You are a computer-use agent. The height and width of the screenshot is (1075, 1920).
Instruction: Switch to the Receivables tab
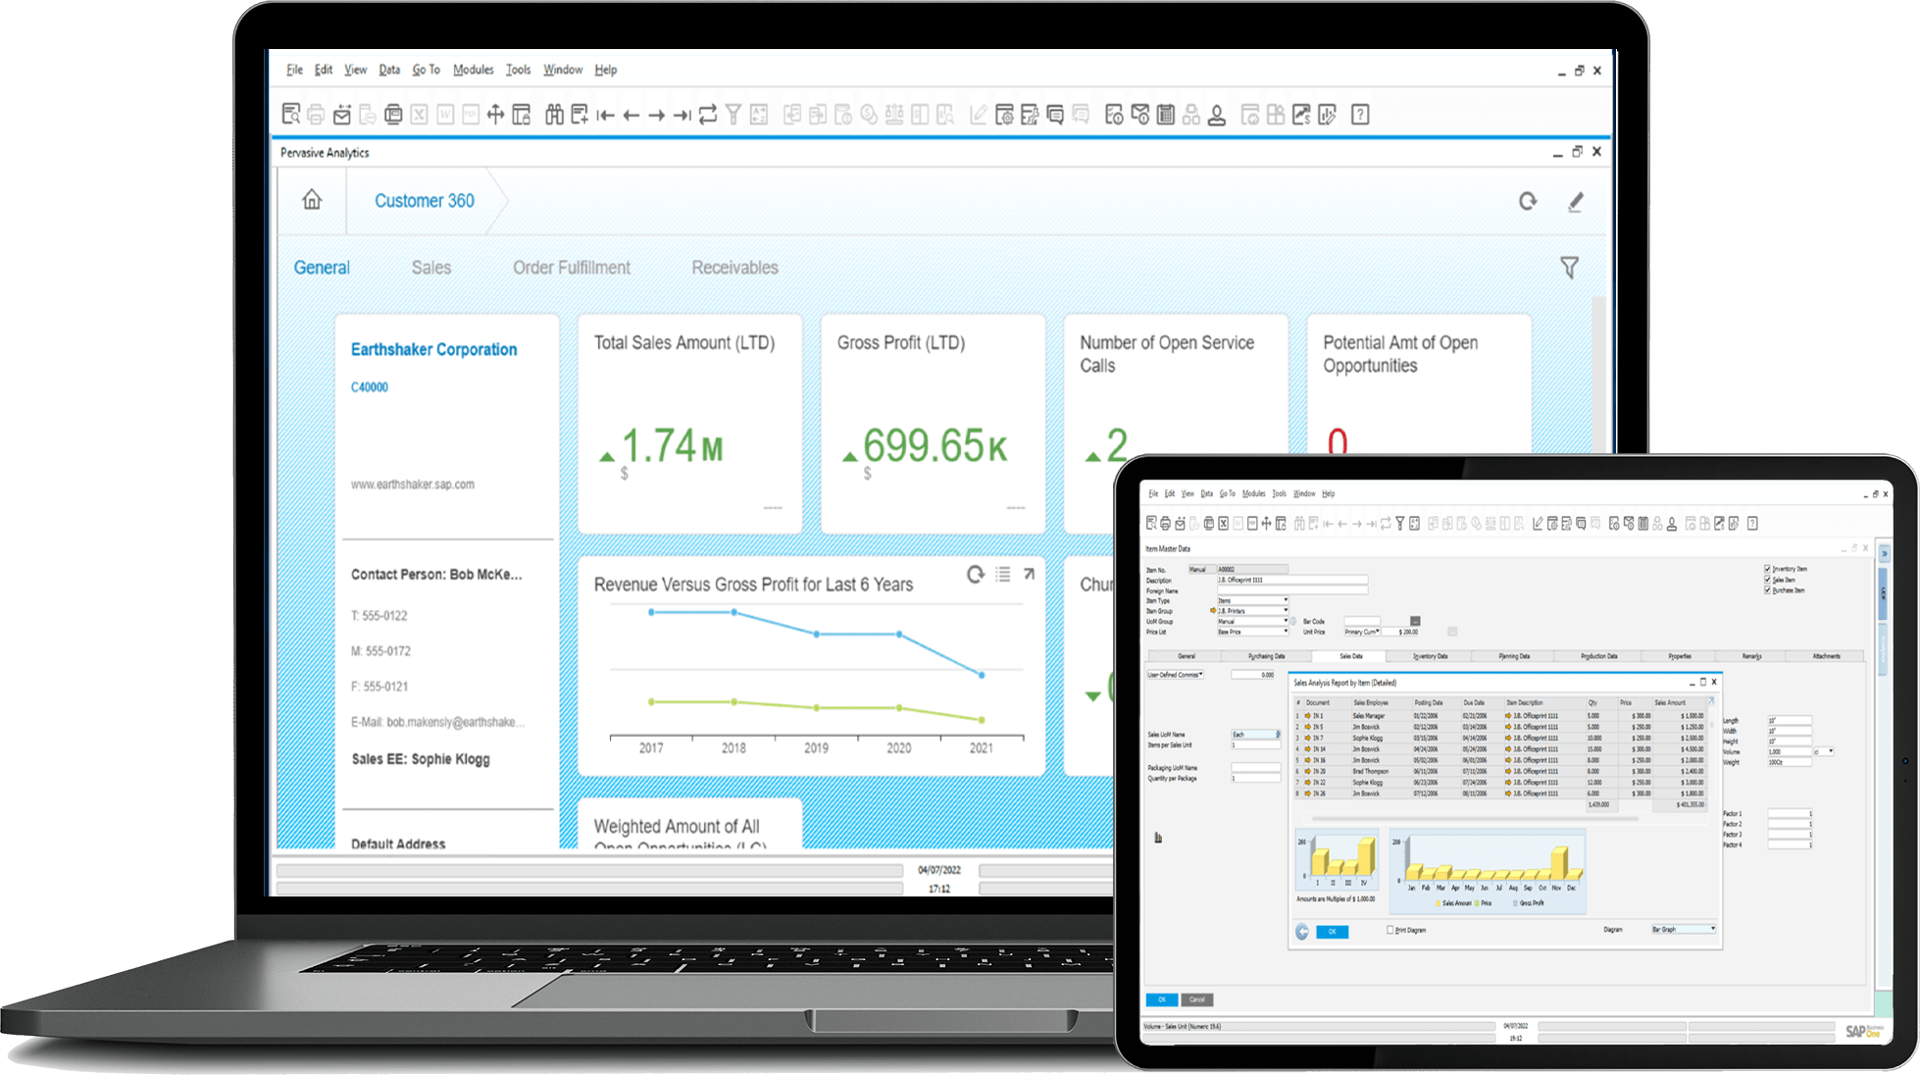coord(734,268)
